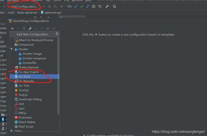Click the configuration list vertical scrollbar
The width and height of the screenshot is (207, 136).
coord(59,76)
